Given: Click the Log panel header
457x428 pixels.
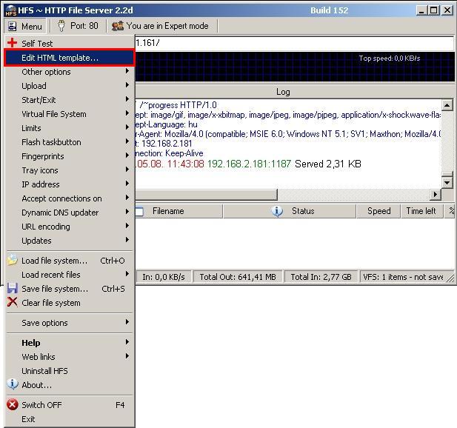Looking at the screenshot, I should click(294, 92).
